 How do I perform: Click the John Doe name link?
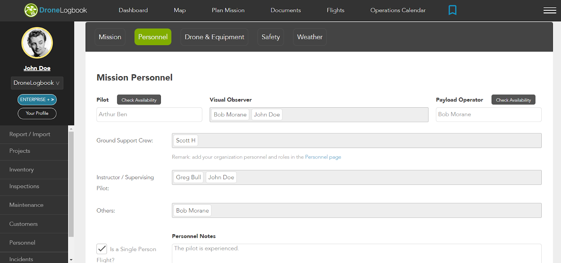[x=37, y=68]
